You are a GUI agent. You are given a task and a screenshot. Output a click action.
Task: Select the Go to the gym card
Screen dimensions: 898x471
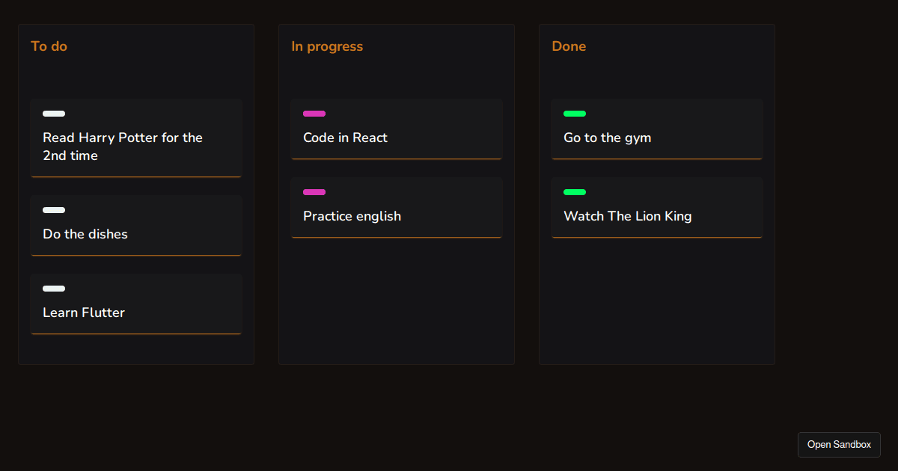coord(657,129)
